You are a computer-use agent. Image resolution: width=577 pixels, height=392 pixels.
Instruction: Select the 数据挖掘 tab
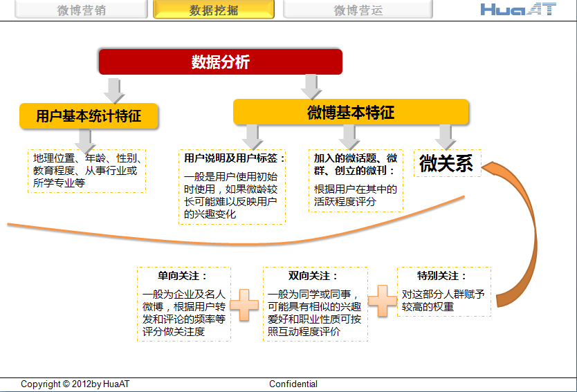coord(214,10)
